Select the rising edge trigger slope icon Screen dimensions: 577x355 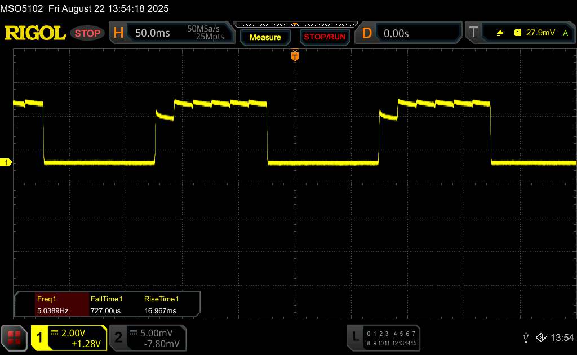[x=500, y=33]
